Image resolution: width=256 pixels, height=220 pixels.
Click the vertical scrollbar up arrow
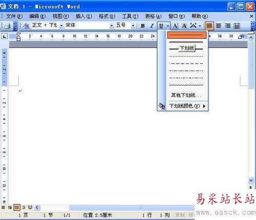251,37
